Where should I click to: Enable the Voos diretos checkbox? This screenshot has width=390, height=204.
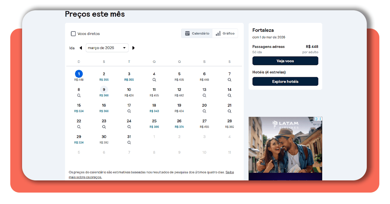(74, 33)
